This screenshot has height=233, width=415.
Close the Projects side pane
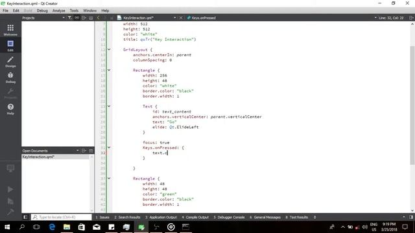pyautogui.click(x=91, y=17)
